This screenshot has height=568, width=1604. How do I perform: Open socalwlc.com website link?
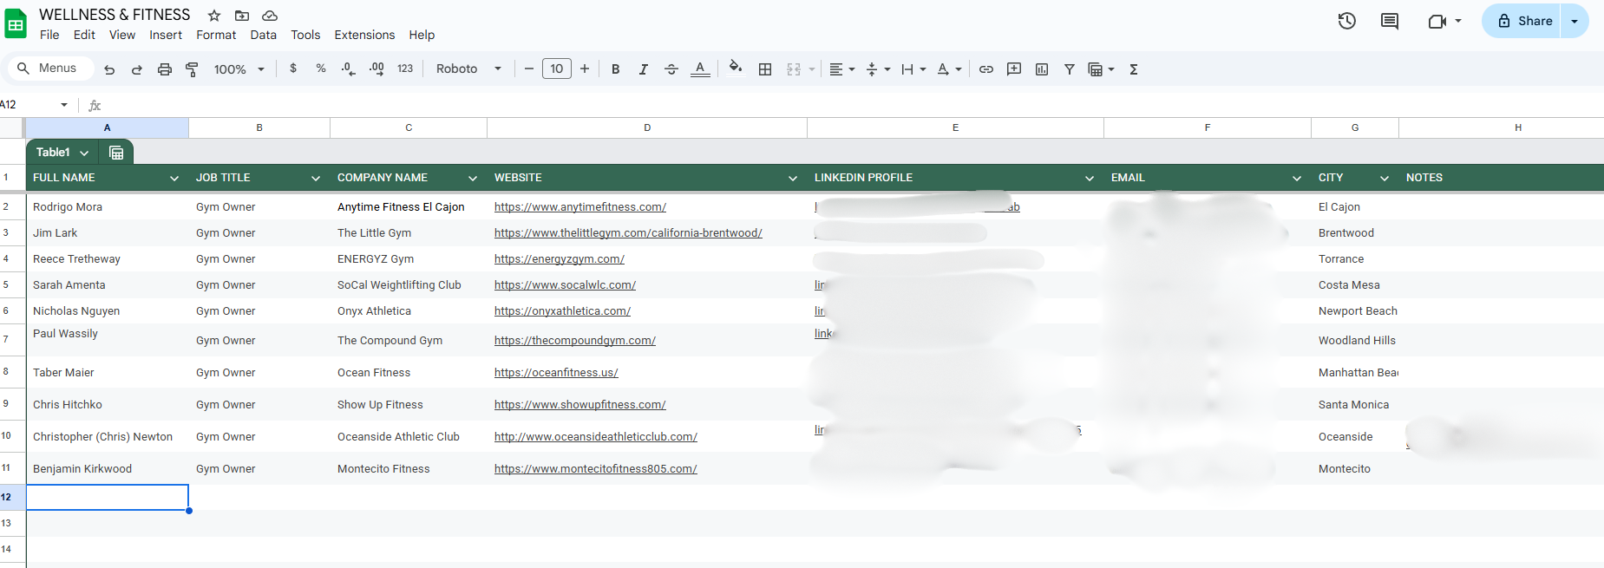pos(565,285)
